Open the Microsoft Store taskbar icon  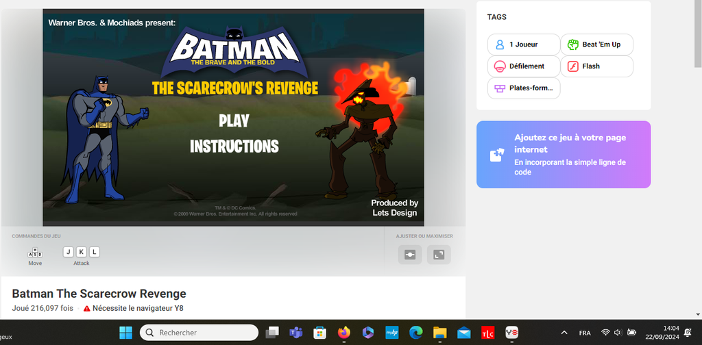point(319,333)
